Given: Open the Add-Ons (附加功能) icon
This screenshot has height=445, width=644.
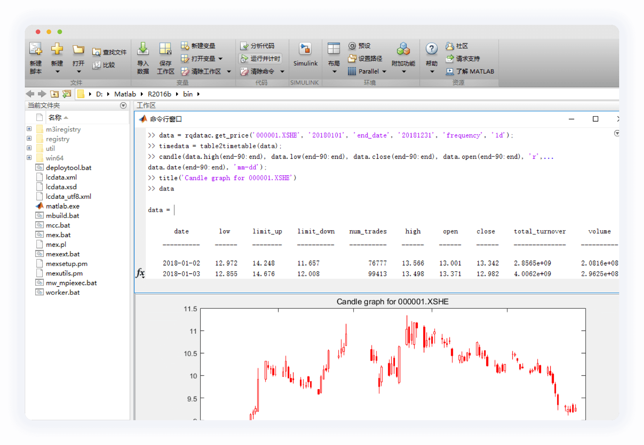Looking at the screenshot, I should (x=403, y=50).
